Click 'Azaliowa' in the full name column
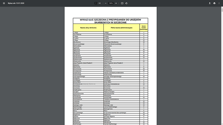The width and height of the screenshot is (223, 125). click(107, 101)
